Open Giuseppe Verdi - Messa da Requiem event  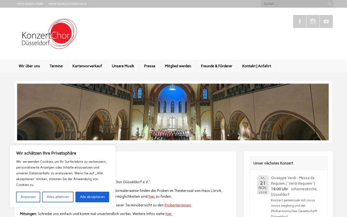point(293,180)
